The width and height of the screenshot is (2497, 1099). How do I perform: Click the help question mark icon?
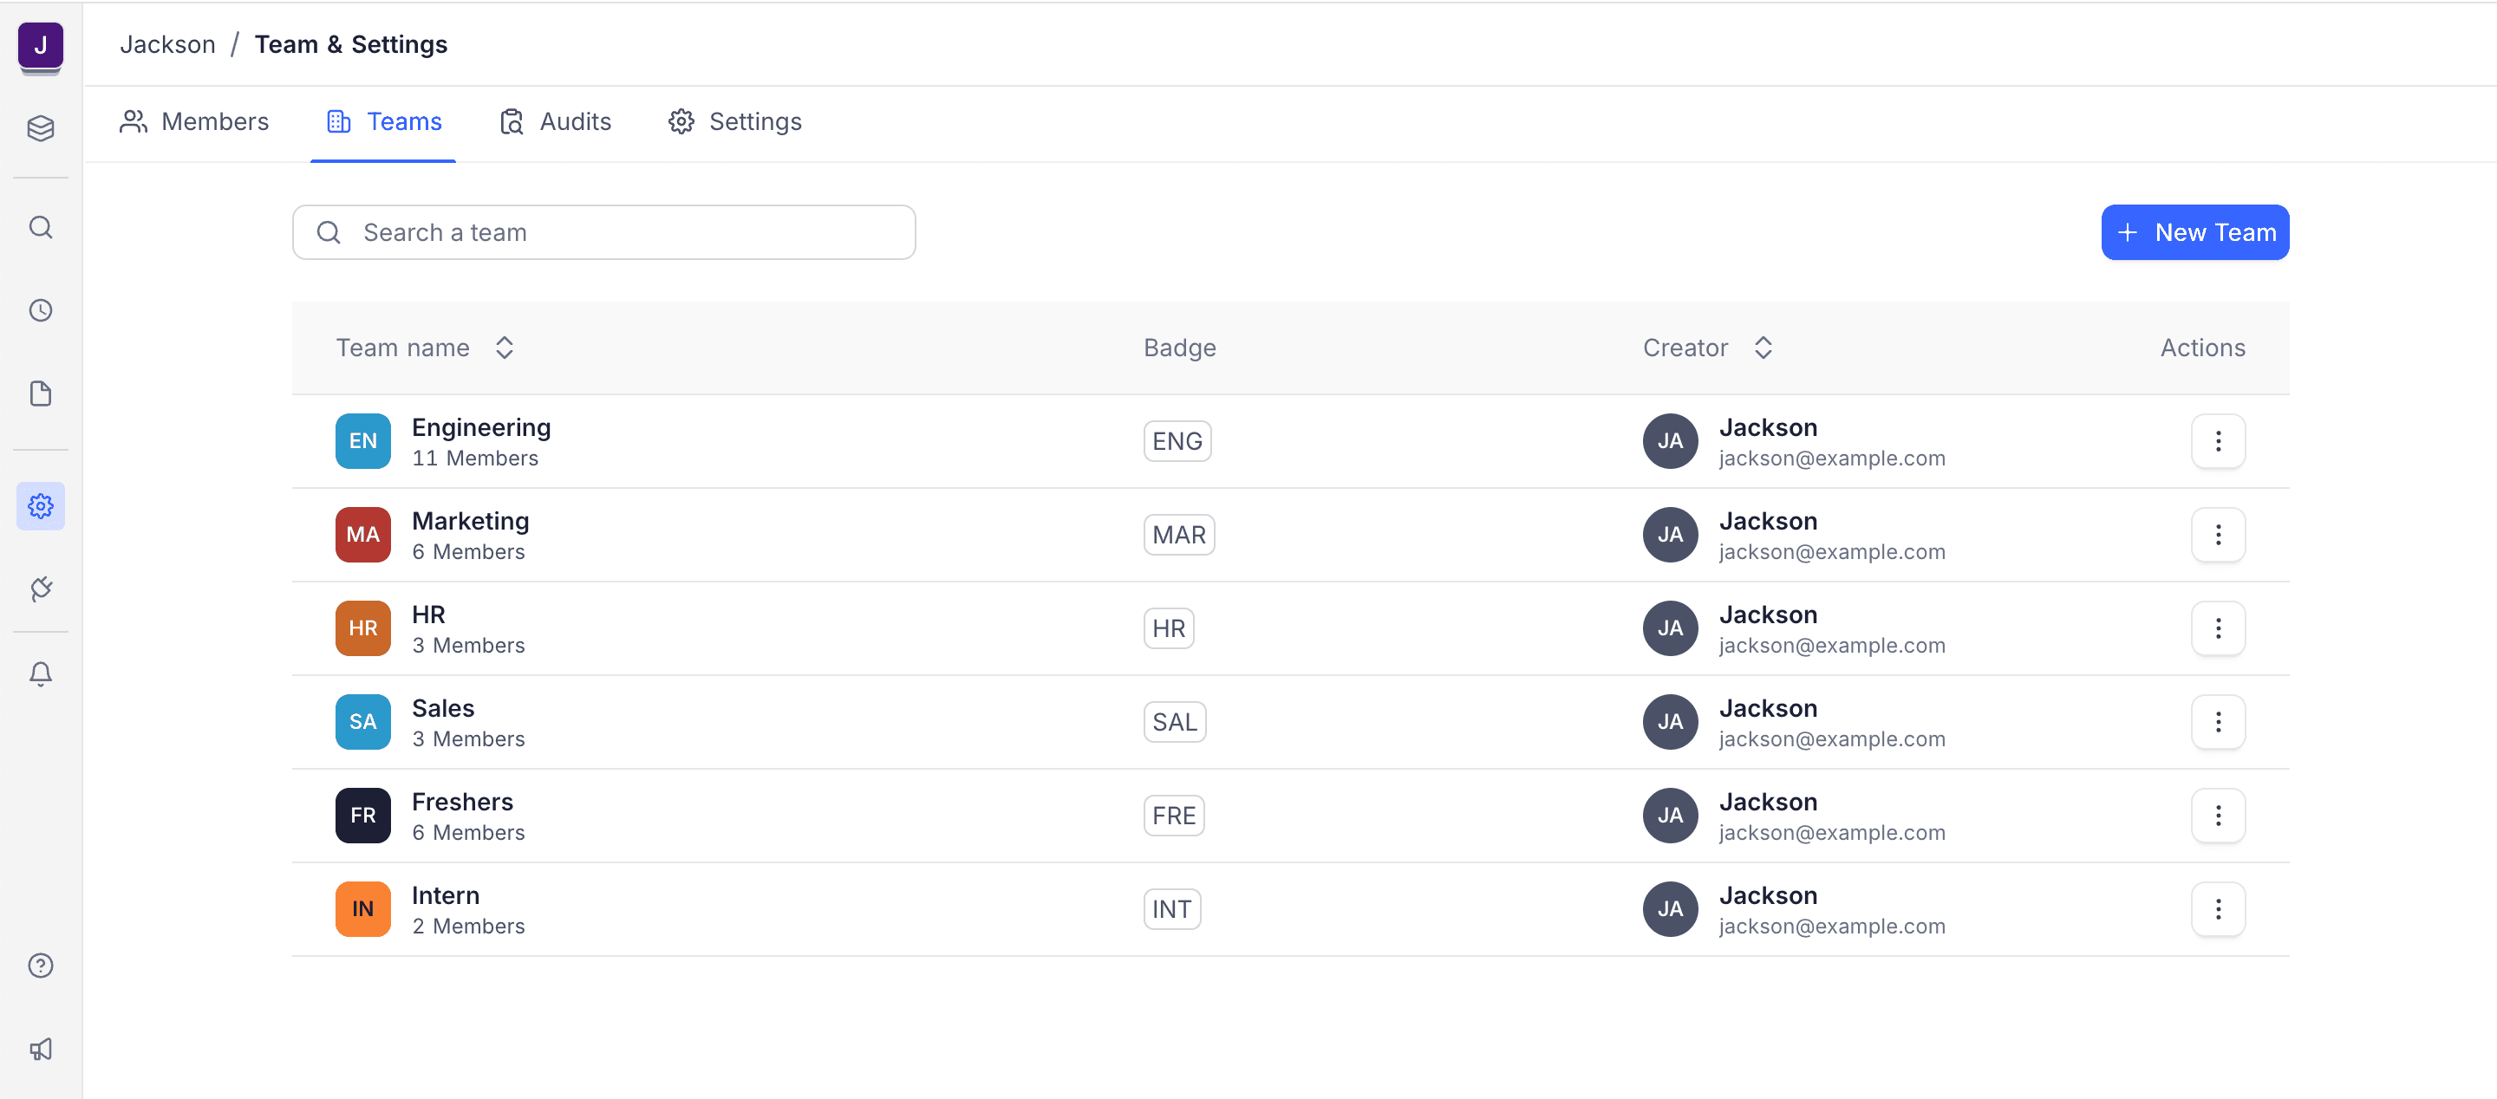click(41, 966)
